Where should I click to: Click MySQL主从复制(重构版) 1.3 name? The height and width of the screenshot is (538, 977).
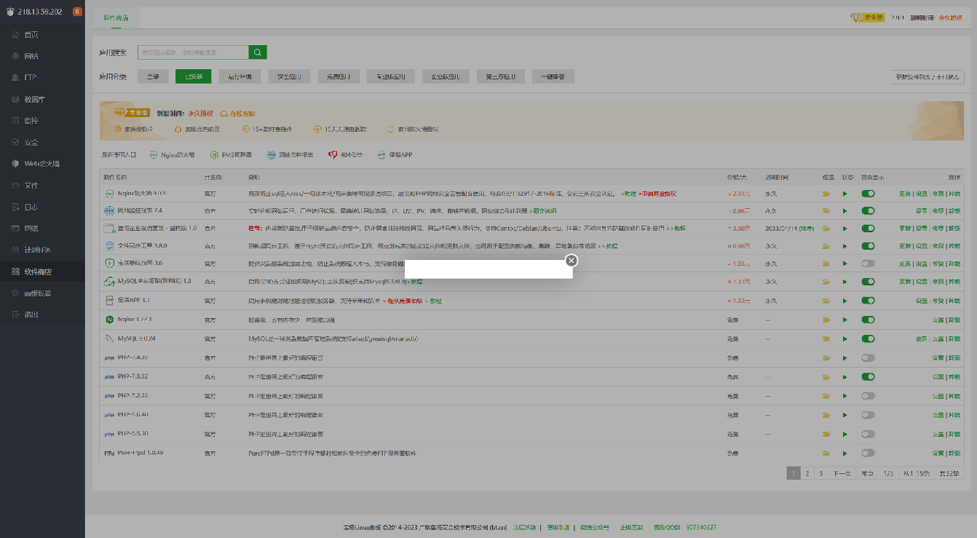(154, 281)
